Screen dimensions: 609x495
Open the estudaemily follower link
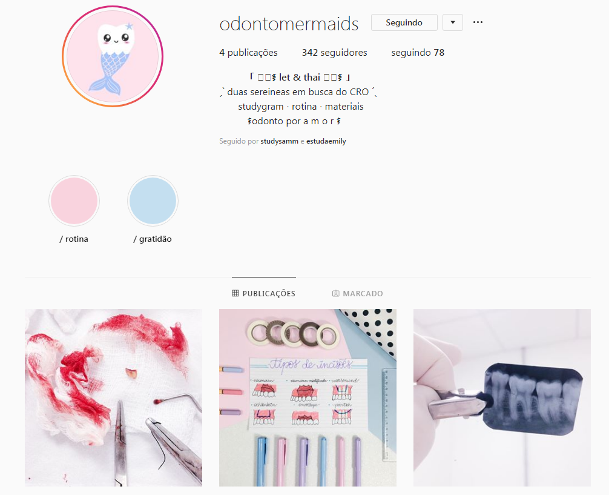(326, 141)
